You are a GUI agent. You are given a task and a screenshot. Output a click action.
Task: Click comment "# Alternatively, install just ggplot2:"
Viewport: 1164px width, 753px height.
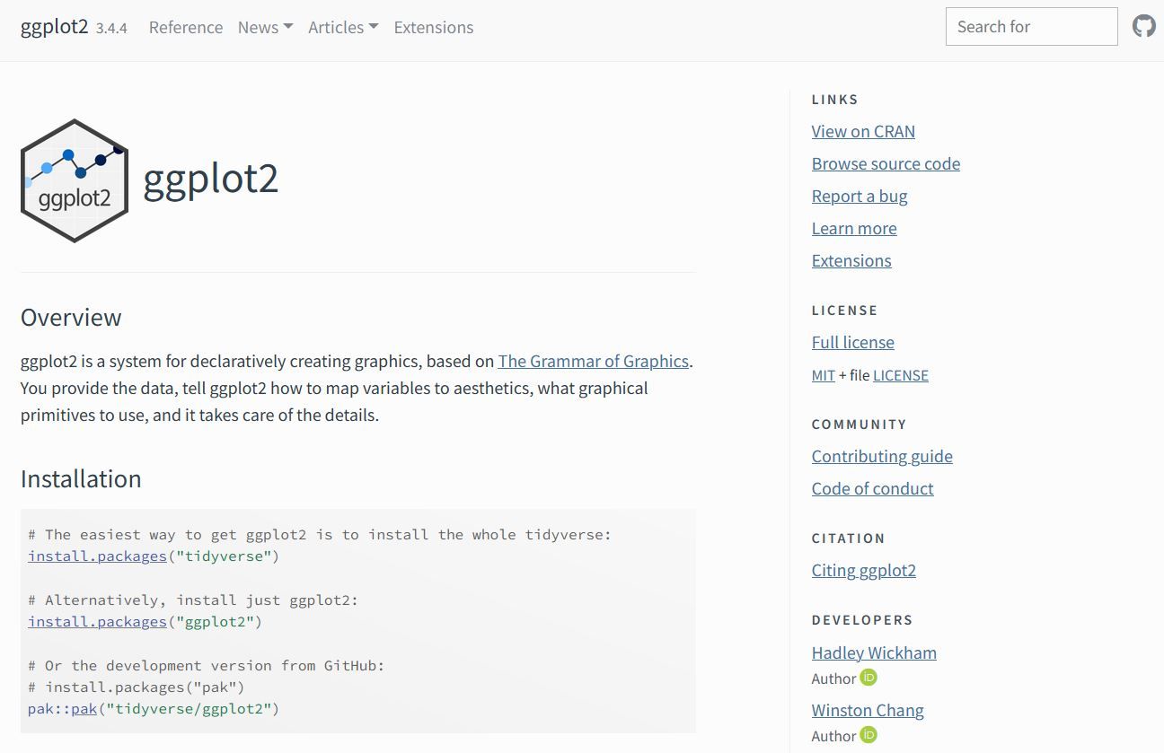193,600
